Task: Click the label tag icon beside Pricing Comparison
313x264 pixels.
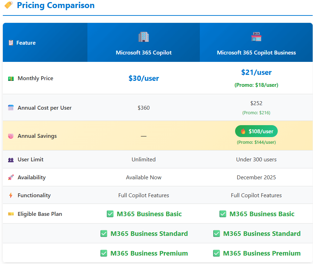Action: (8, 5)
